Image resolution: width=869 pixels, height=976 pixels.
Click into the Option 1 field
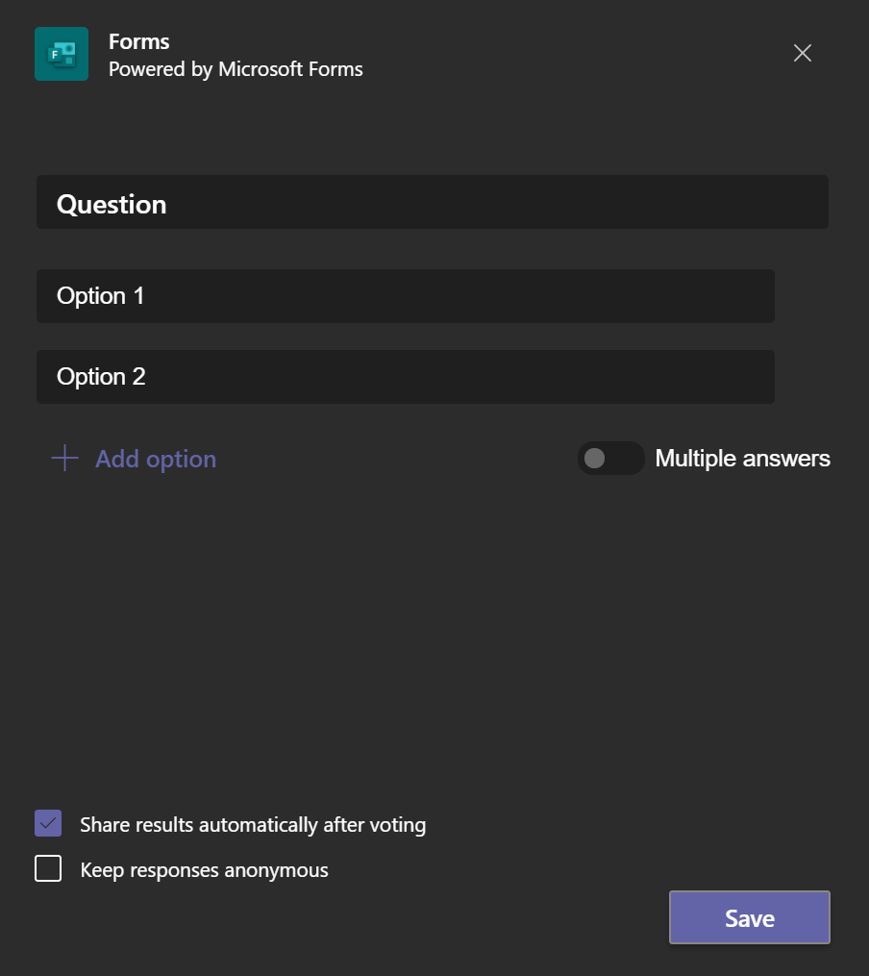tap(405, 296)
